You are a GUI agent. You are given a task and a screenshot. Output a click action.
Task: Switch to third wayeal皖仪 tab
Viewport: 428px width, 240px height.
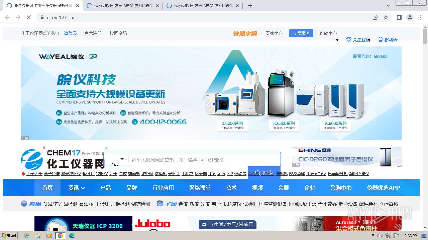[203, 6]
